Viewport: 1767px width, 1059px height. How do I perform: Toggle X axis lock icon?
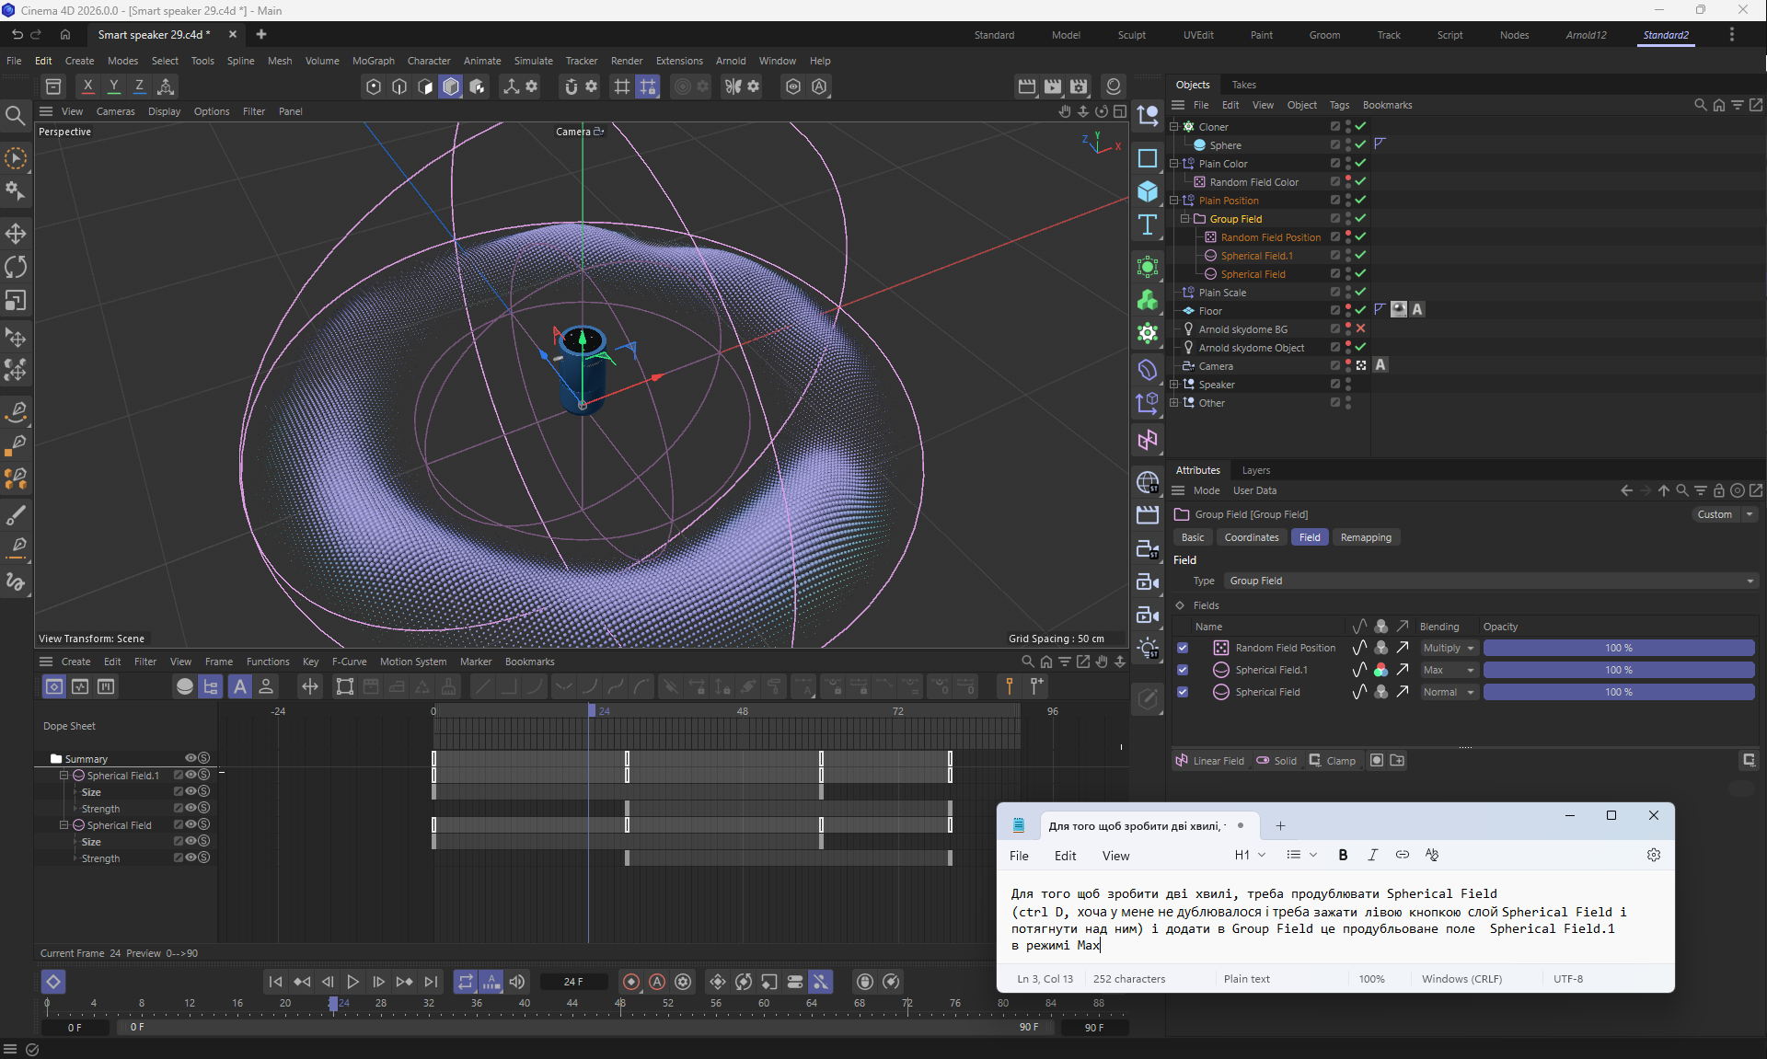coord(87,86)
